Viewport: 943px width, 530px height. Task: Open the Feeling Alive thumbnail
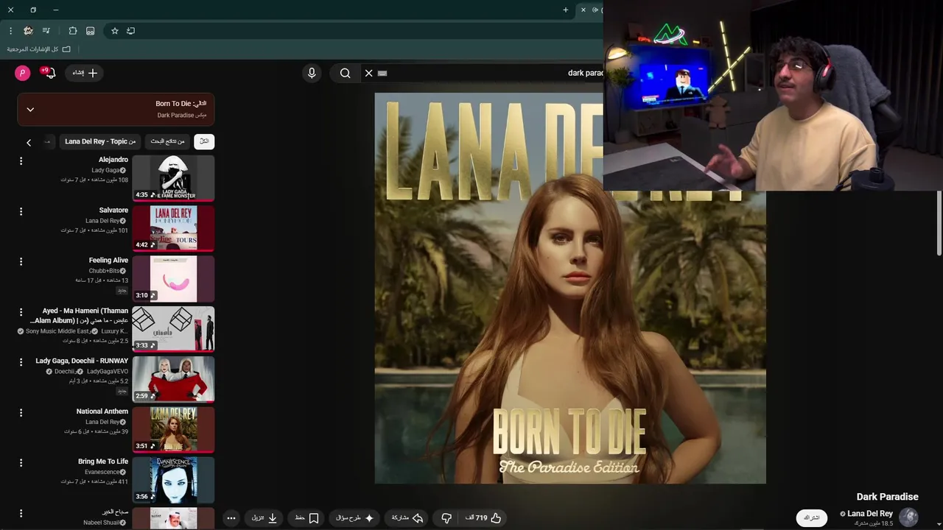(x=173, y=279)
